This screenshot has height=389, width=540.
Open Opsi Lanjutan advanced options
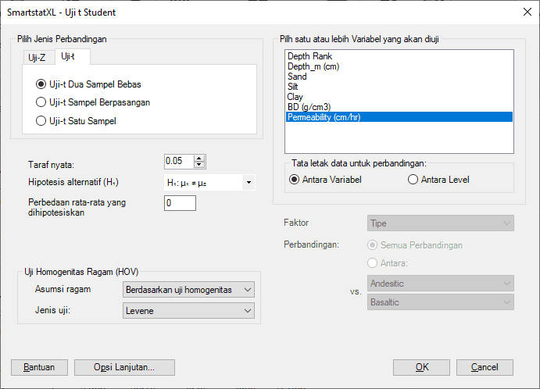124,367
